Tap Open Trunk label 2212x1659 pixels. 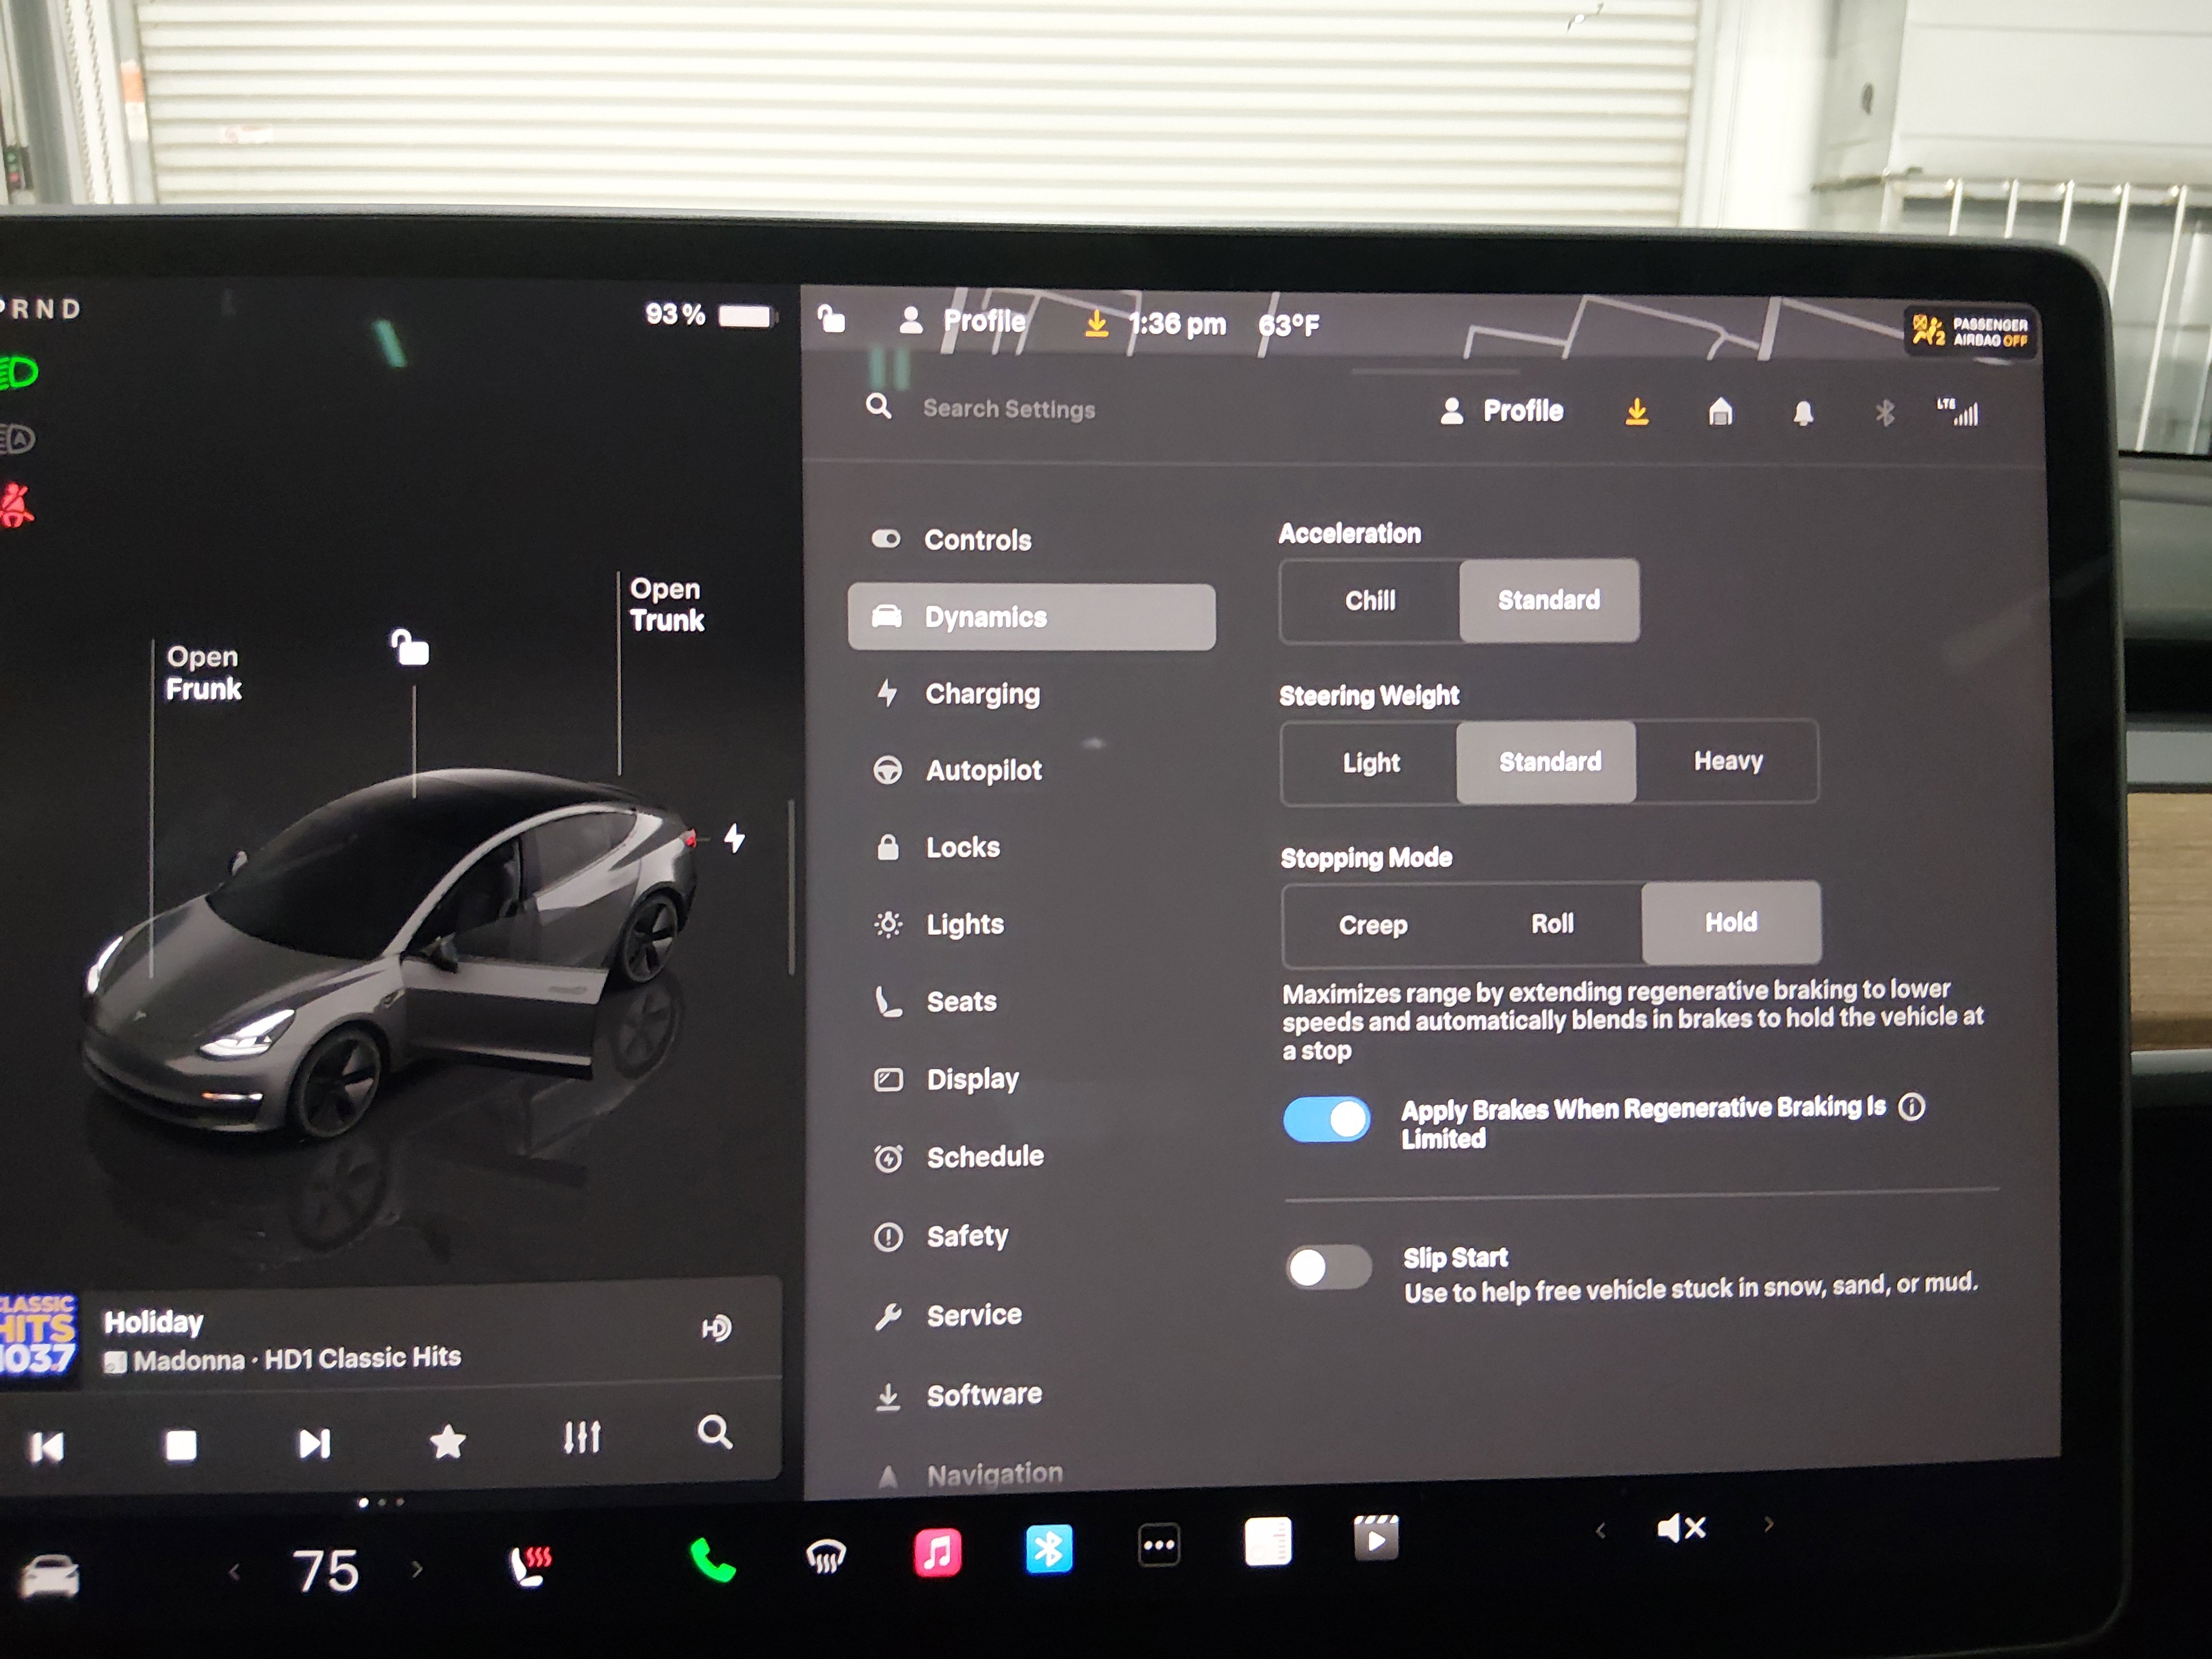pos(666,605)
